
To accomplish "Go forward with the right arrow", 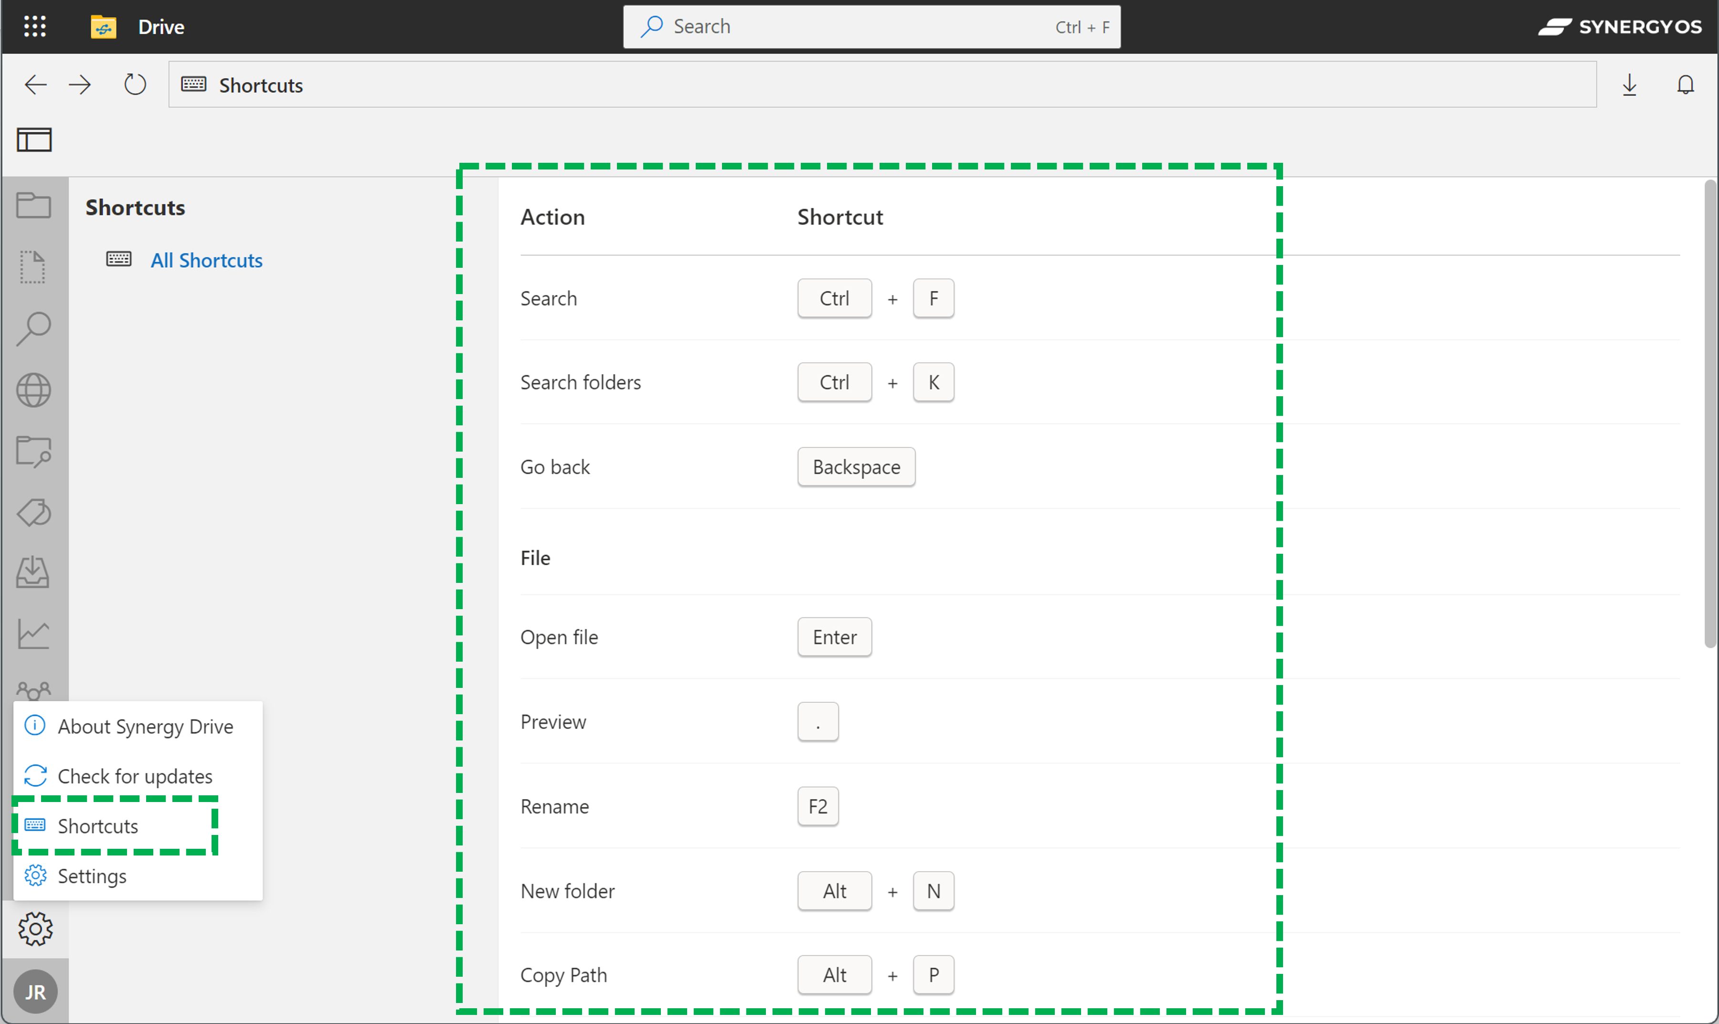I will point(80,85).
